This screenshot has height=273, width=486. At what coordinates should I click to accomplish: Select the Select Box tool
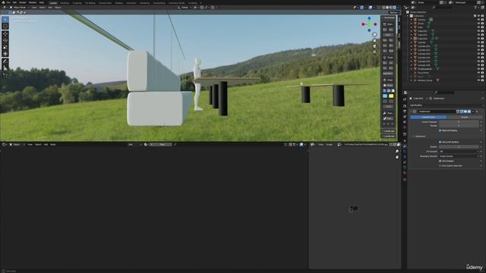pyautogui.click(x=5, y=20)
